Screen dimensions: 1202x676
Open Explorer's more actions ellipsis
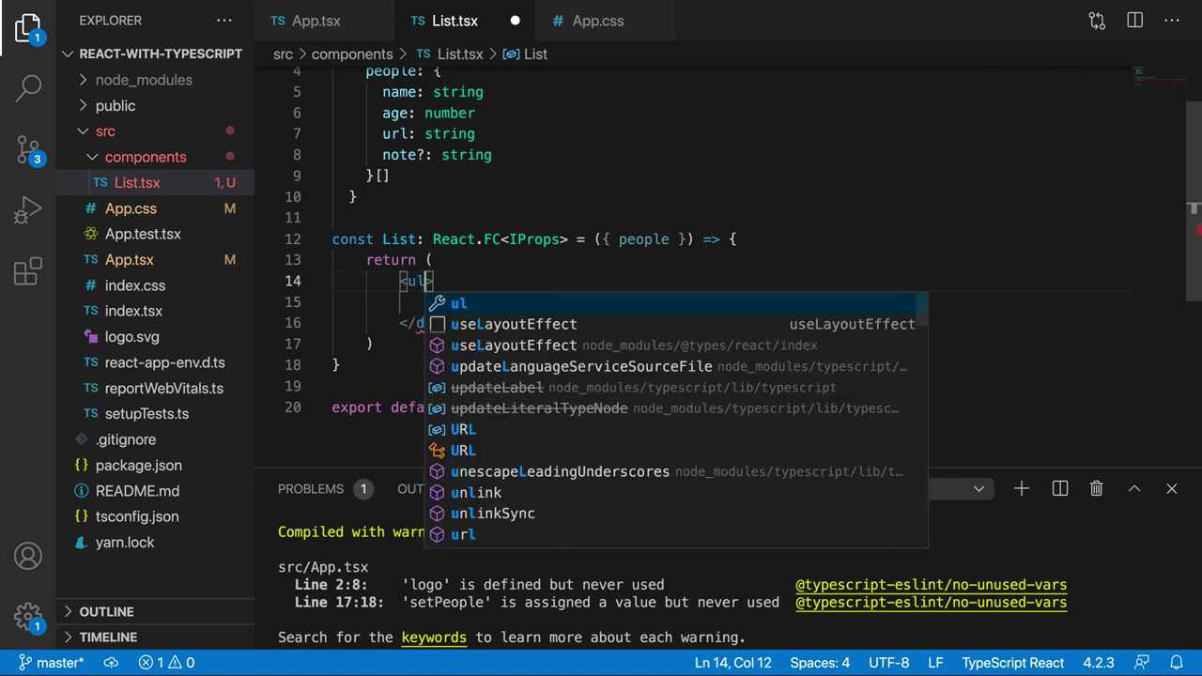click(223, 21)
